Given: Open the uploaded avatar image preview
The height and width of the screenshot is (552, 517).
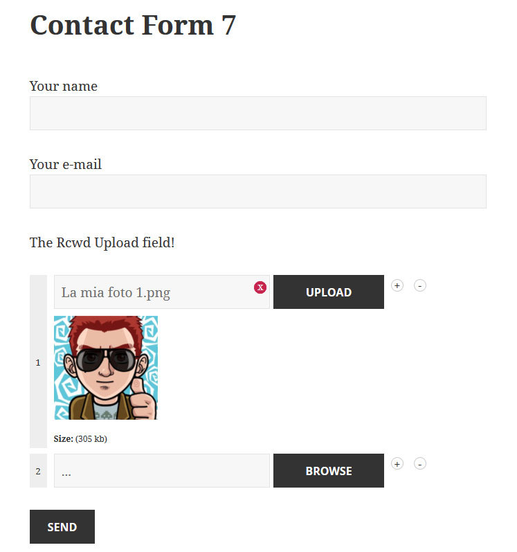Looking at the screenshot, I should 106,368.
